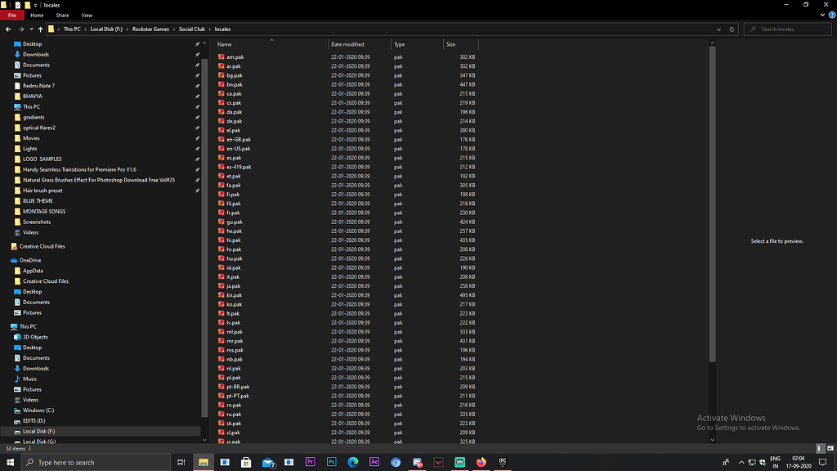Open Microsoft Edge from the taskbar
The height and width of the screenshot is (471, 837).
pyautogui.click(x=353, y=461)
